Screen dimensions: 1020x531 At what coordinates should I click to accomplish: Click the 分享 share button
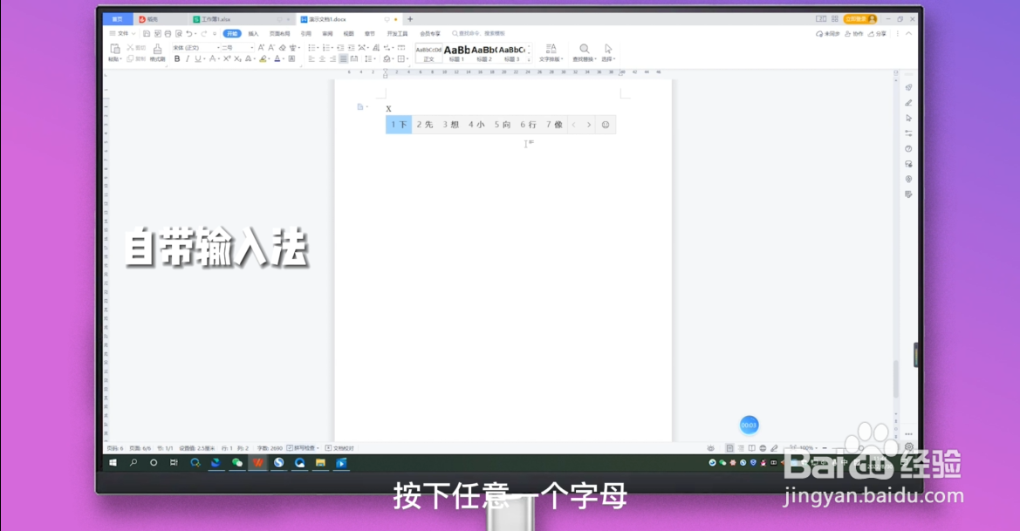click(878, 34)
